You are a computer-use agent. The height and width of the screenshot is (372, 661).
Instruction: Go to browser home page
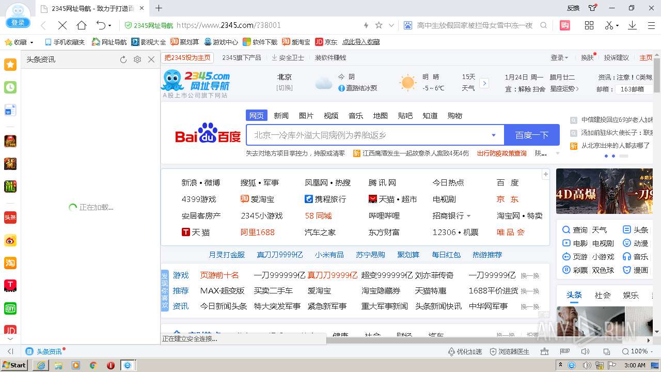[x=82, y=25]
